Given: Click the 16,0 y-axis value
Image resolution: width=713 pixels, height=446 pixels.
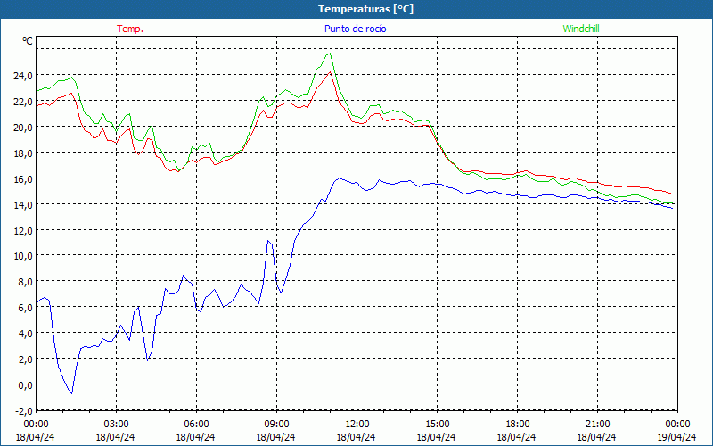Looking at the screenshot, I should click(x=23, y=178).
